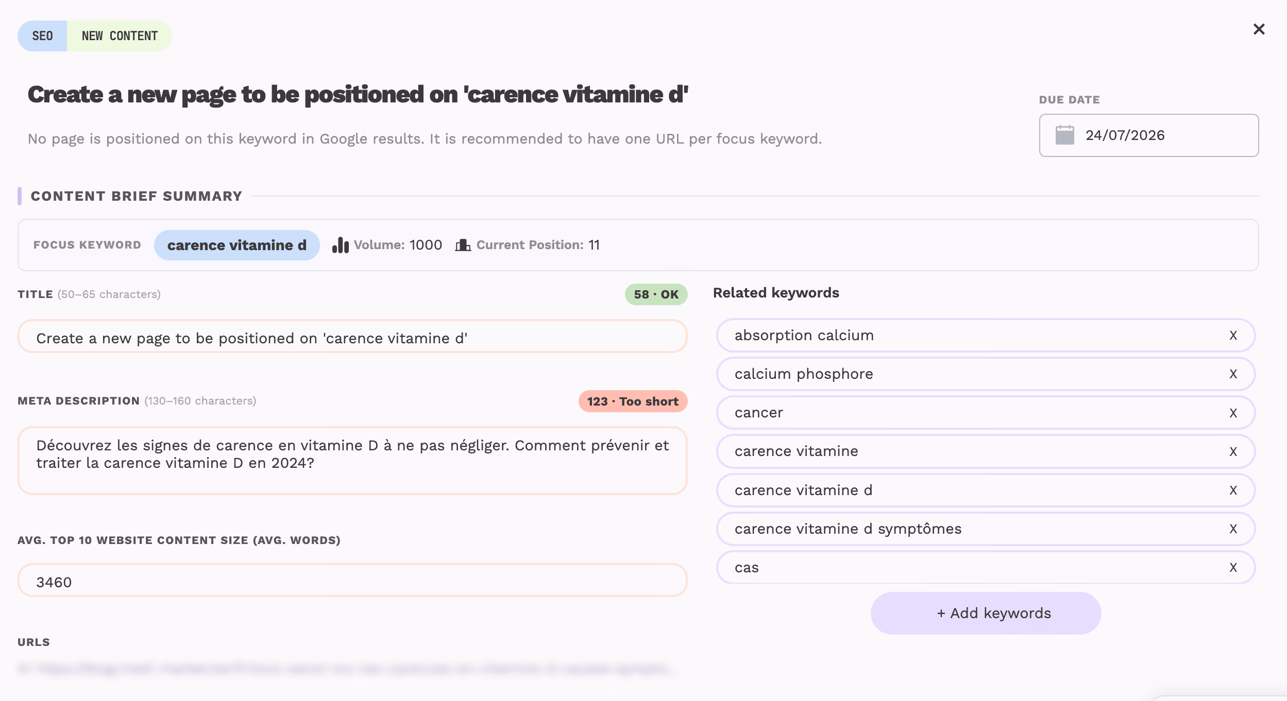Edit the average content size field
Screen dimensions: 1287x701
pyautogui.click(x=352, y=581)
